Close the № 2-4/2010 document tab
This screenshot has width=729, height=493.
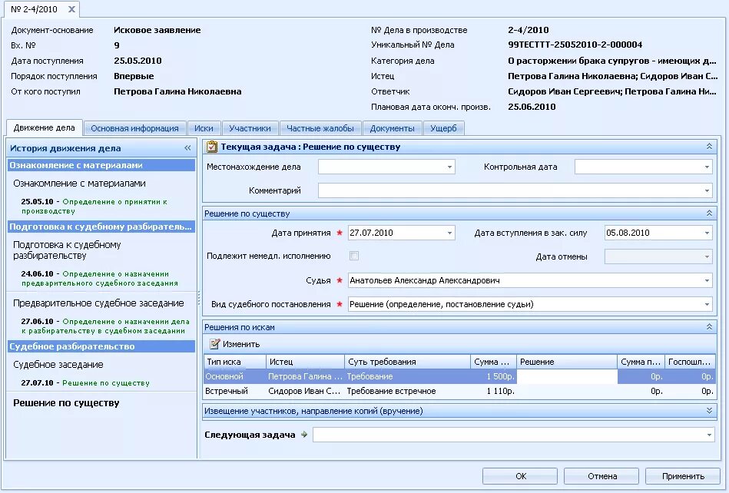coord(71,9)
